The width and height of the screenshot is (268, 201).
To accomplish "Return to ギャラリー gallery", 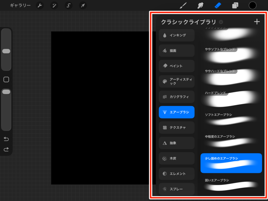I will 20,5.
